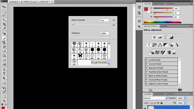This screenshot has width=194, height=109.
Task: Select the Eraser tool
Action: pos(4,51)
